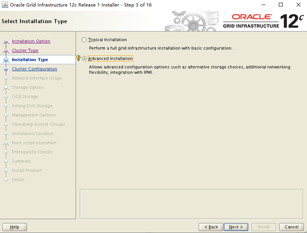Close the installer window
The width and height of the screenshot is (307, 233).
pyautogui.click(x=298, y=5)
